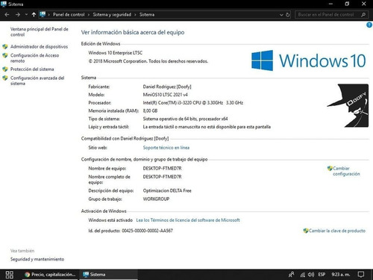Open 'Seguridad y mantenimiento' link
Viewport: 373px width, 280px height.
(37, 259)
